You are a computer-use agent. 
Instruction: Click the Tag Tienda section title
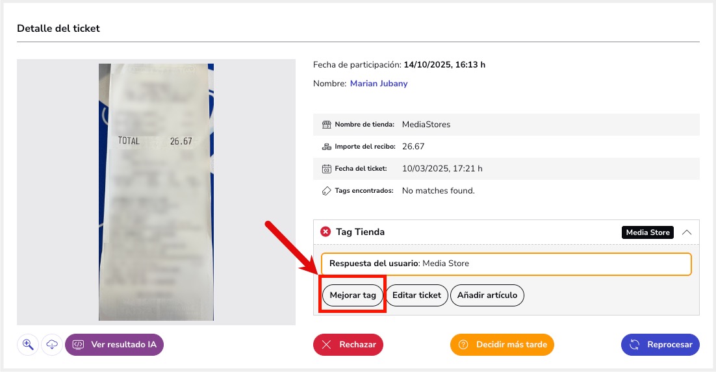tap(360, 232)
